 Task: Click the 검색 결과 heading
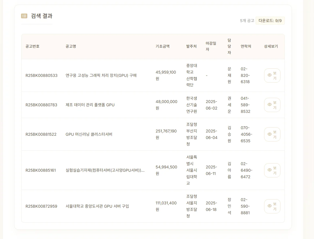coord(42,16)
